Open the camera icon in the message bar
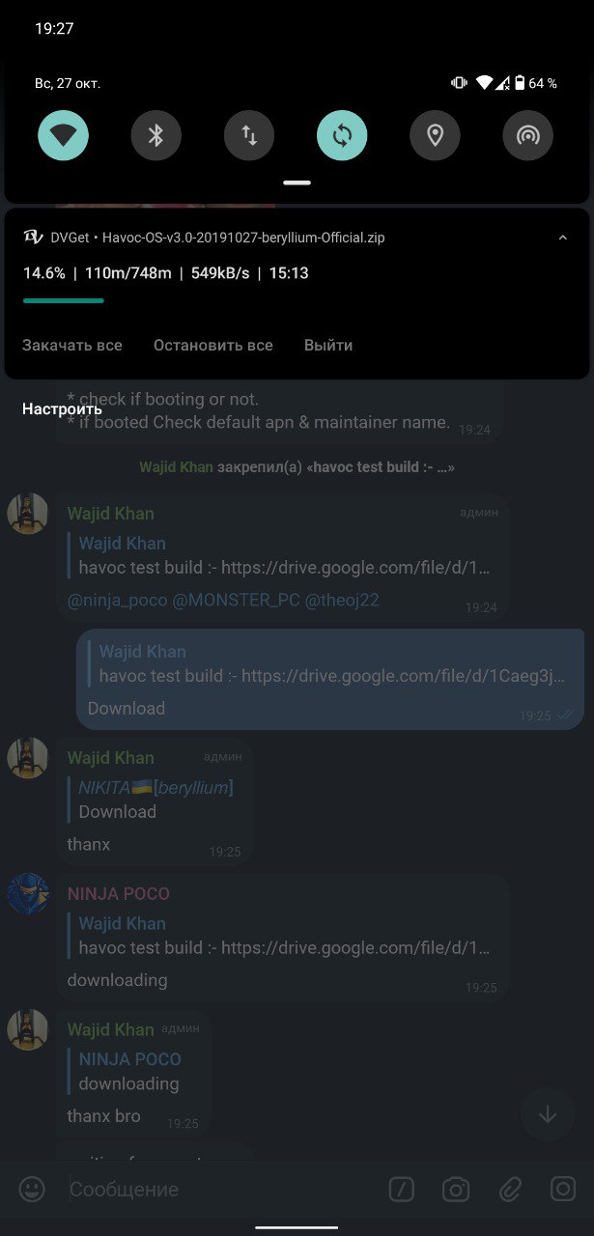Screen dimensions: 594x1236 click(456, 1189)
